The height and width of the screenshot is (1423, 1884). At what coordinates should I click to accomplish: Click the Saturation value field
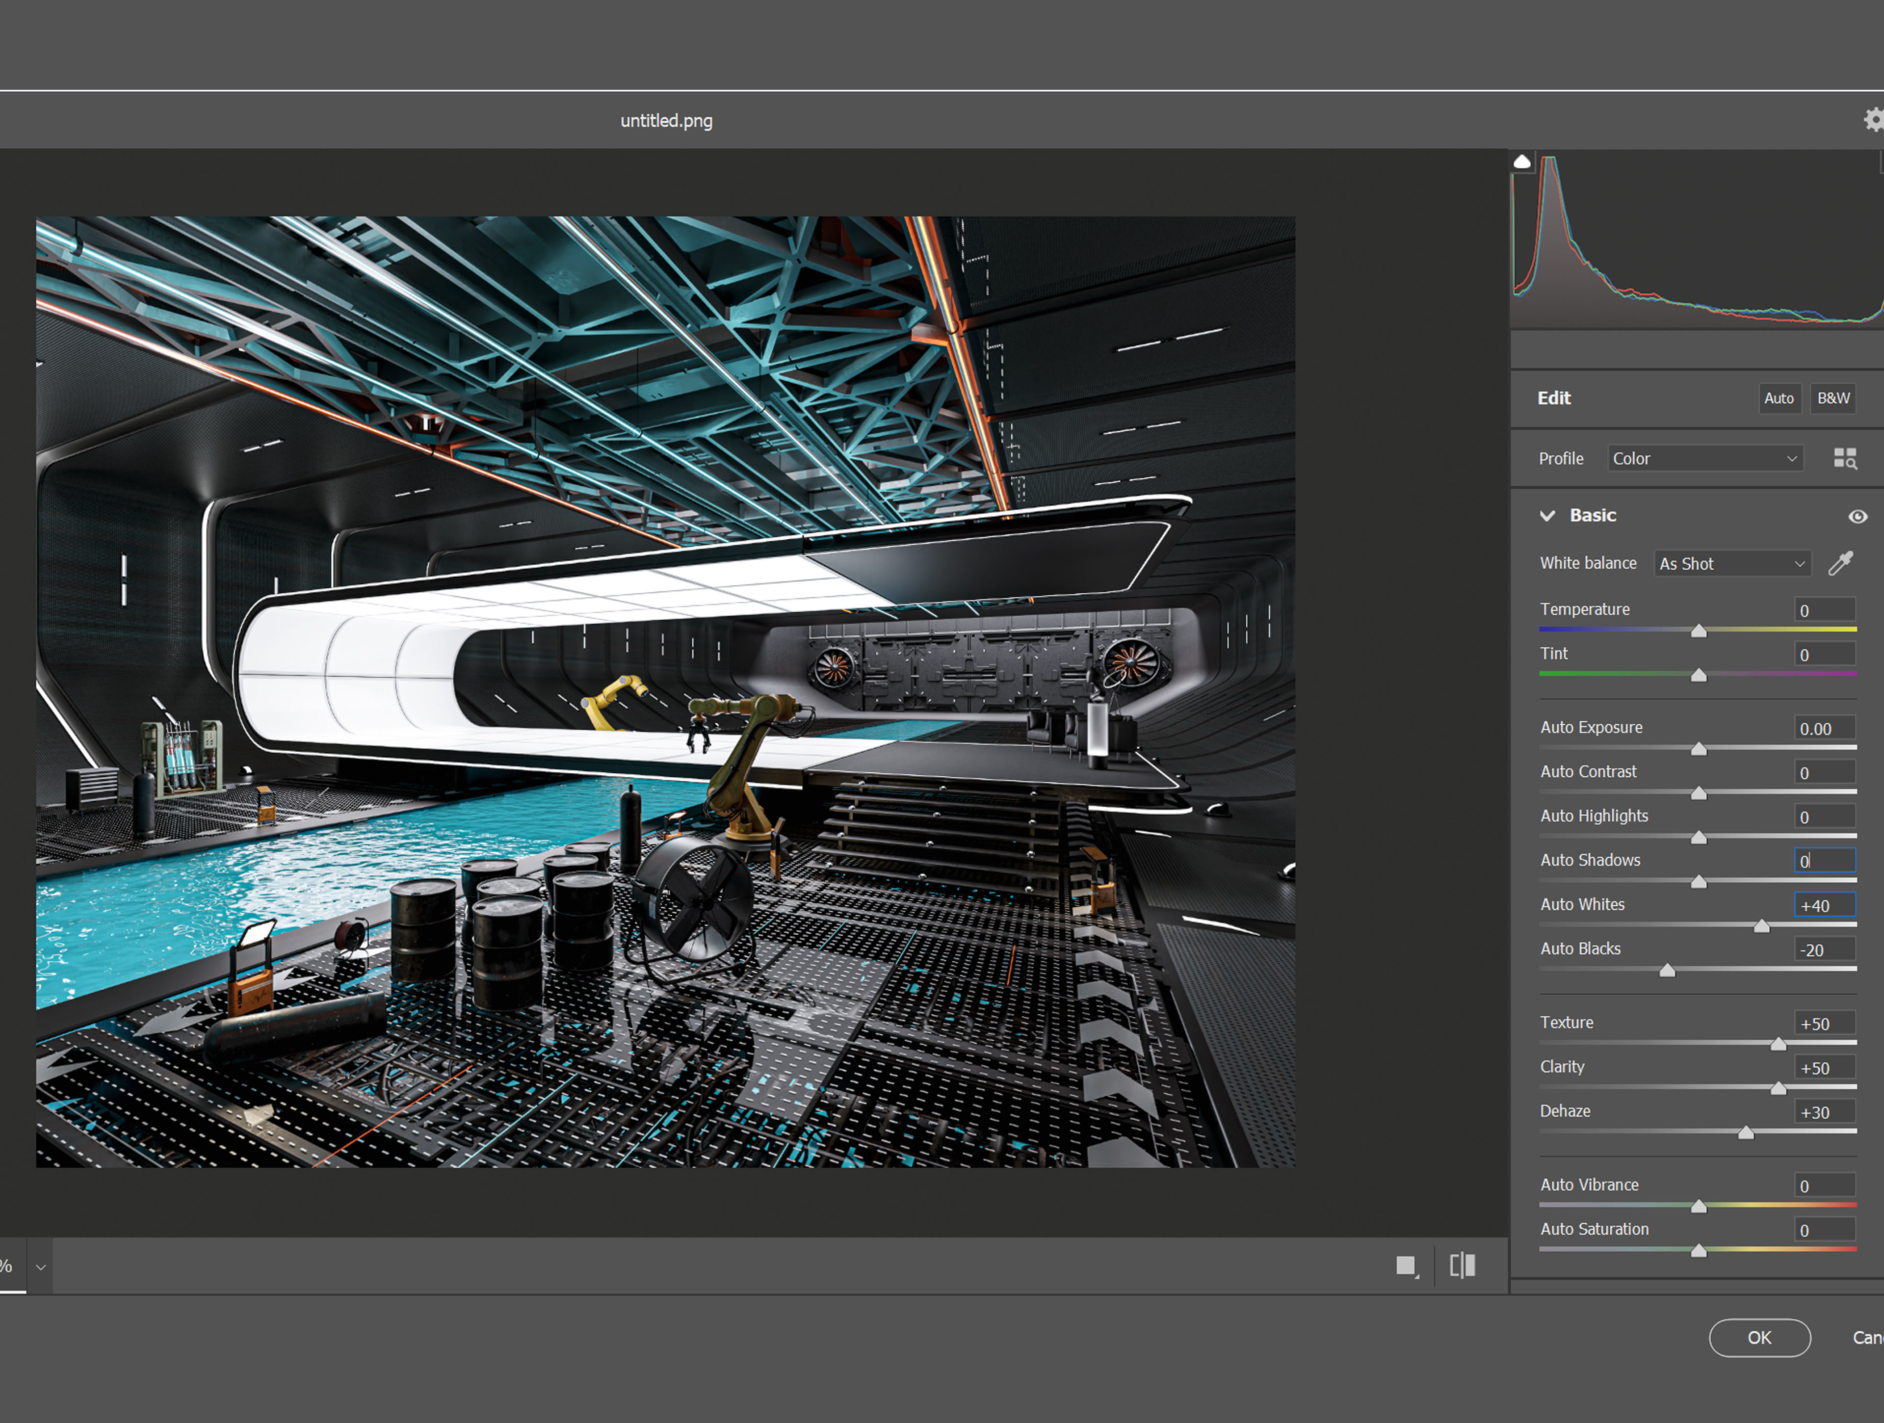pos(1824,1230)
